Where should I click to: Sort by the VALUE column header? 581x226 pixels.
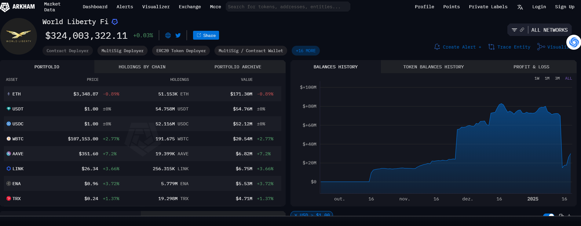pos(247,80)
